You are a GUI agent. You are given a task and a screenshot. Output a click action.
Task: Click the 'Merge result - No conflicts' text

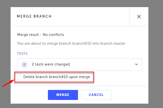pos(40,35)
